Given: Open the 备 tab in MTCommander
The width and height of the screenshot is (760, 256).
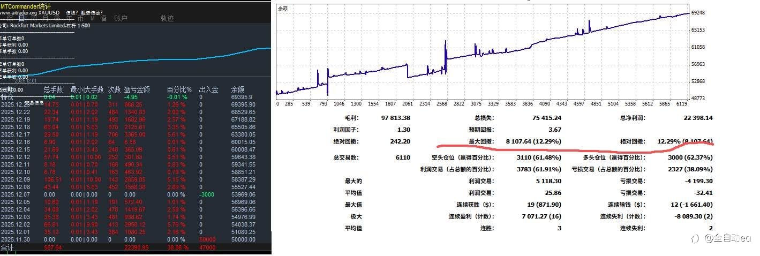Looking at the screenshot, I should (x=104, y=18).
